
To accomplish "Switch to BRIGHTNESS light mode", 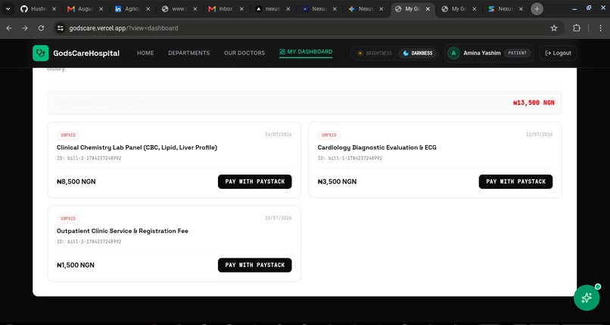I will pyautogui.click(x=374, y=53).
